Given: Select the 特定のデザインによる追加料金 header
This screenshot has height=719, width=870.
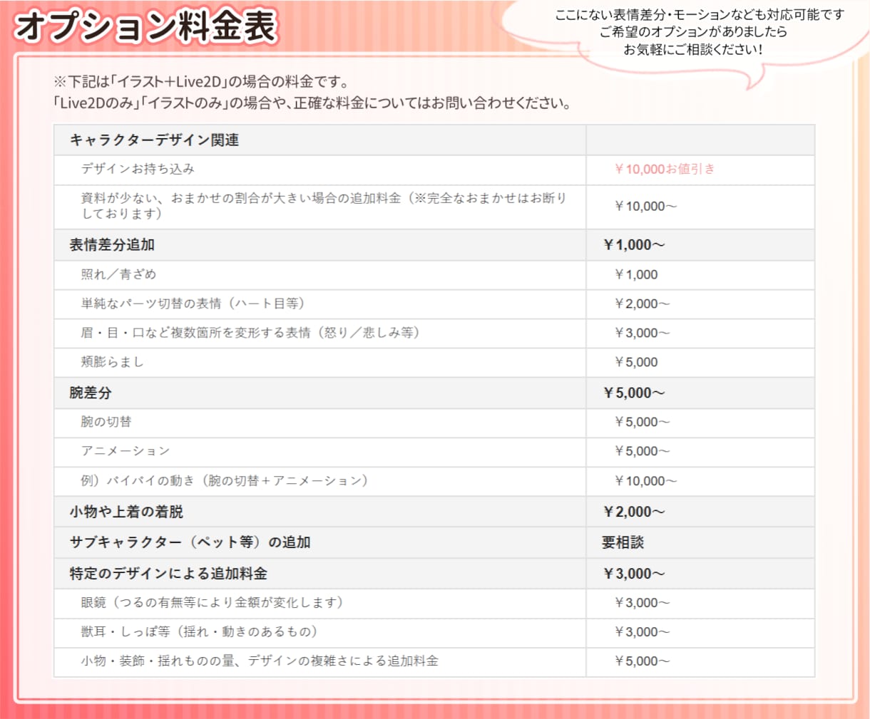Looking at the screenshot, I should (x=168, y=574).
